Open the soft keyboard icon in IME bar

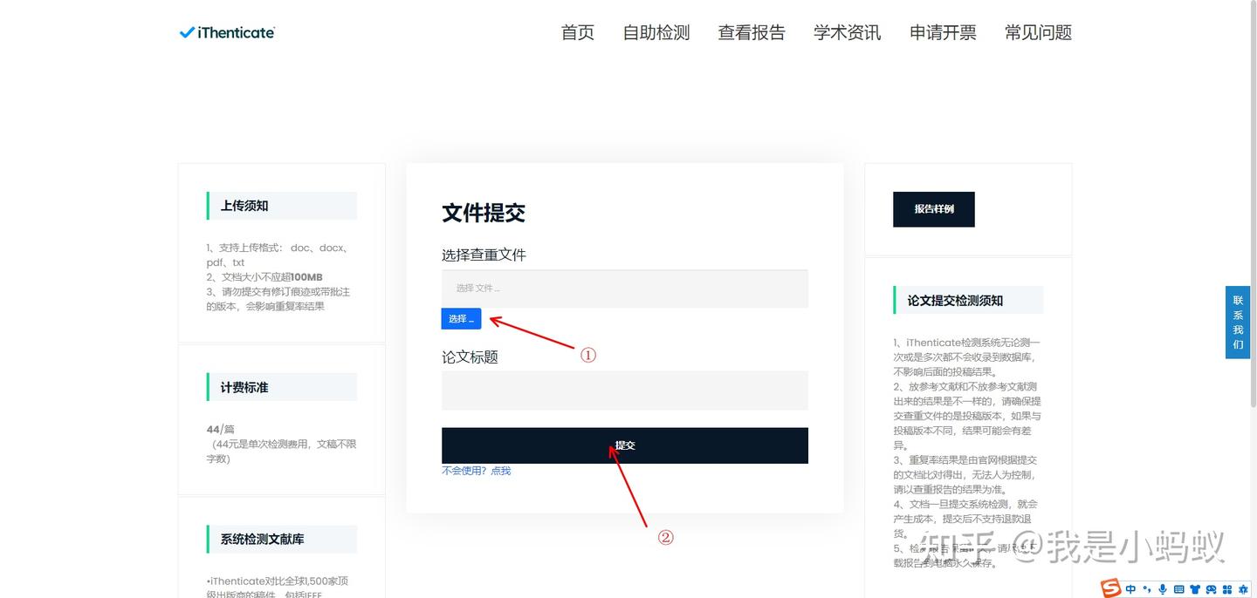tap(1178, 589)
